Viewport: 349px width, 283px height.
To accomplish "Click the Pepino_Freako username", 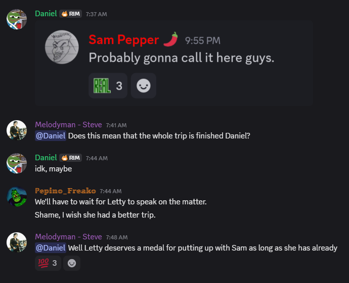I will point(65,191).
